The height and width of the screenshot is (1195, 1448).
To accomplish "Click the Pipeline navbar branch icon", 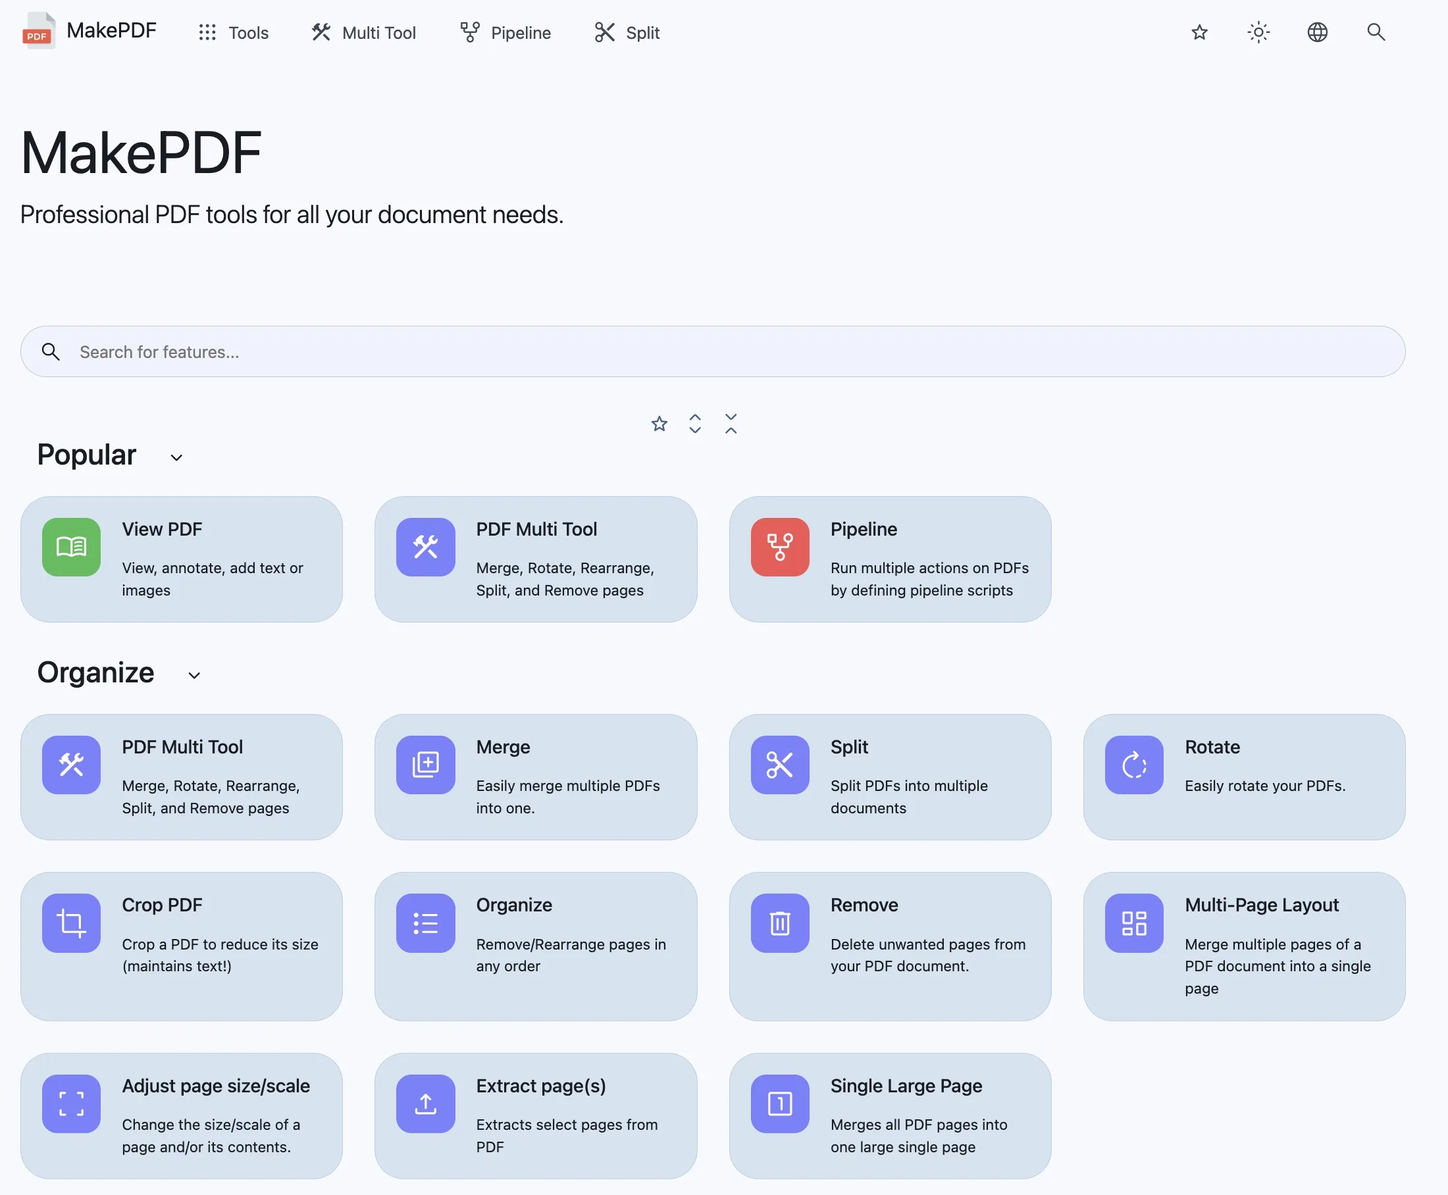I will (469, 32).
